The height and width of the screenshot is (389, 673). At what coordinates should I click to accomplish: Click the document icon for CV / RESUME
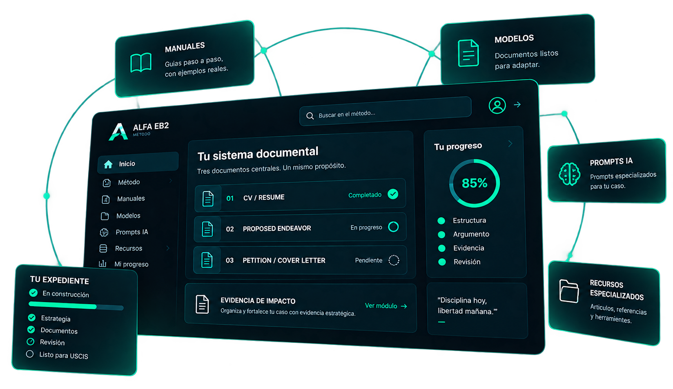(x=208, y=199)
